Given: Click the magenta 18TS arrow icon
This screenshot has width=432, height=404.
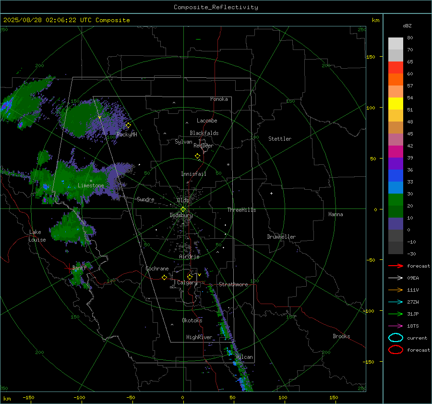Looking at the screenshot, I should (x=396, y=326).
